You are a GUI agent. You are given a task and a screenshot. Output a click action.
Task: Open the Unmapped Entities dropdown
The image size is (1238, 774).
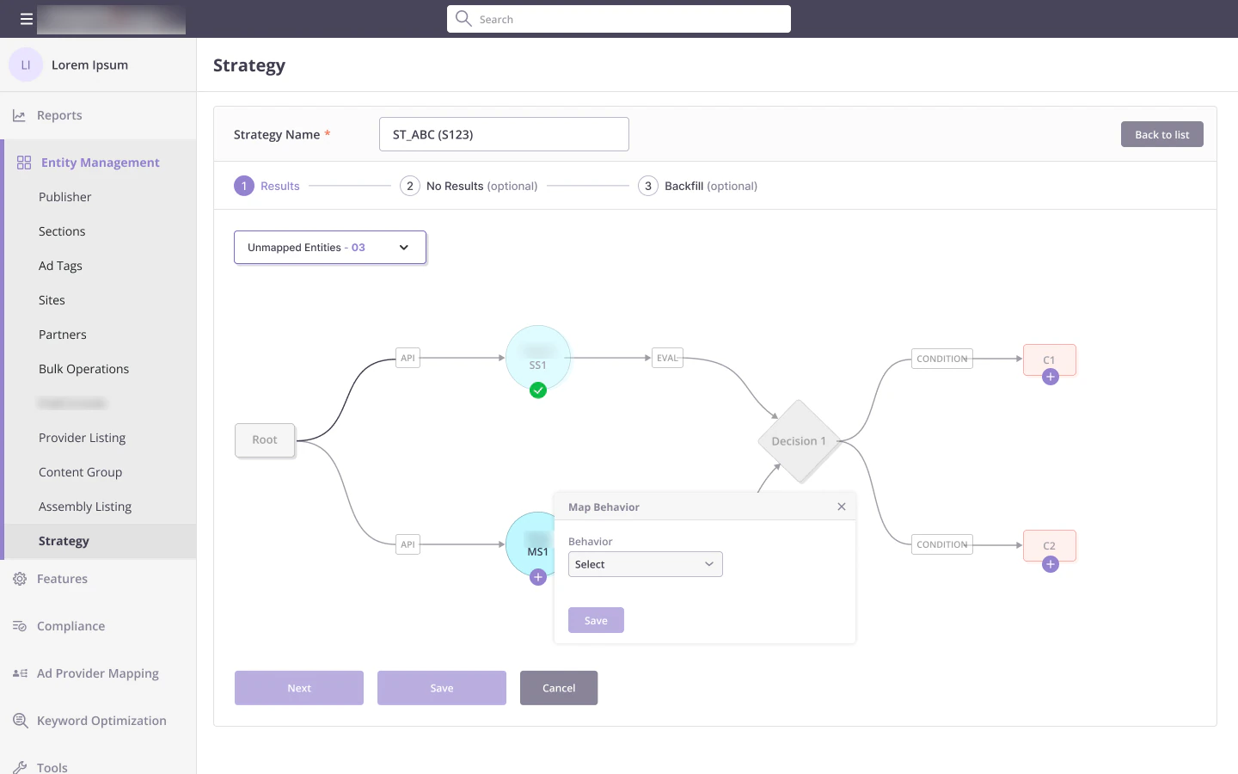330,248
